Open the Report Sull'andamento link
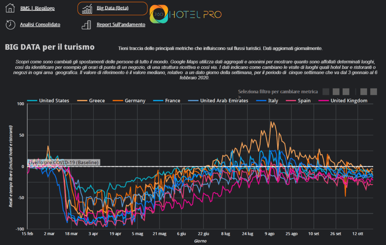This screenshot has height=245, width=386. tap(121, 24)
